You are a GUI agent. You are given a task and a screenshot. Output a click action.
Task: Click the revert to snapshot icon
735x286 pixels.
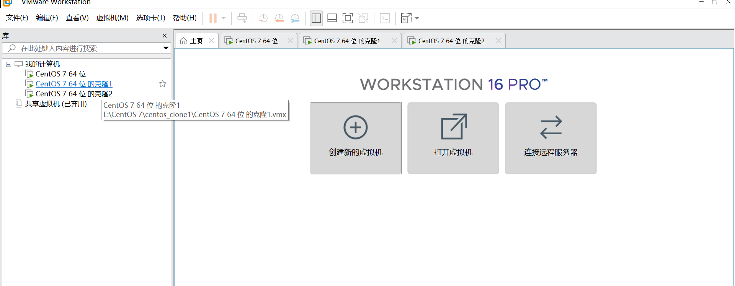[279, 18]
